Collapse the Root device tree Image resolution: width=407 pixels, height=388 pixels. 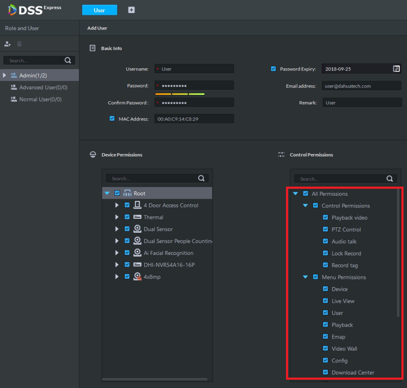click(107, 193)
